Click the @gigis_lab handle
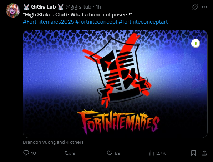This screenshot has width=213, height=162. (x=78, y=7)
